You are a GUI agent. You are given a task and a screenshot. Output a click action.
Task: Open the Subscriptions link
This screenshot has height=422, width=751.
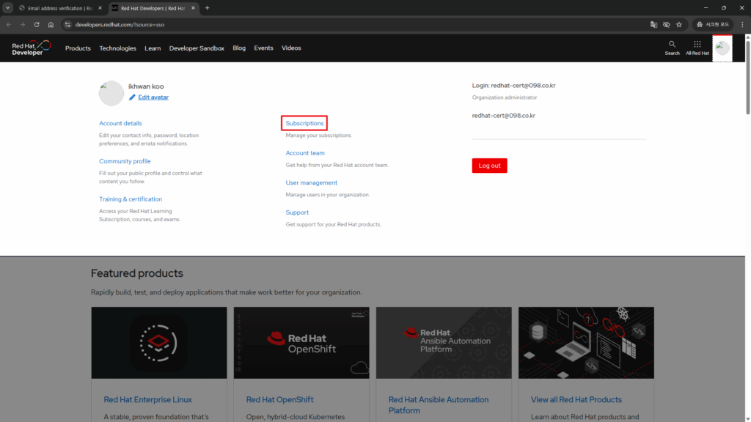pos(305,123)
